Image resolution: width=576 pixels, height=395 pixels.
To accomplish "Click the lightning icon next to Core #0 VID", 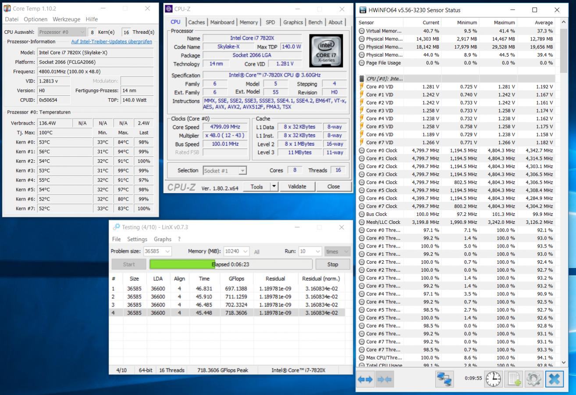I will [362, 86].
